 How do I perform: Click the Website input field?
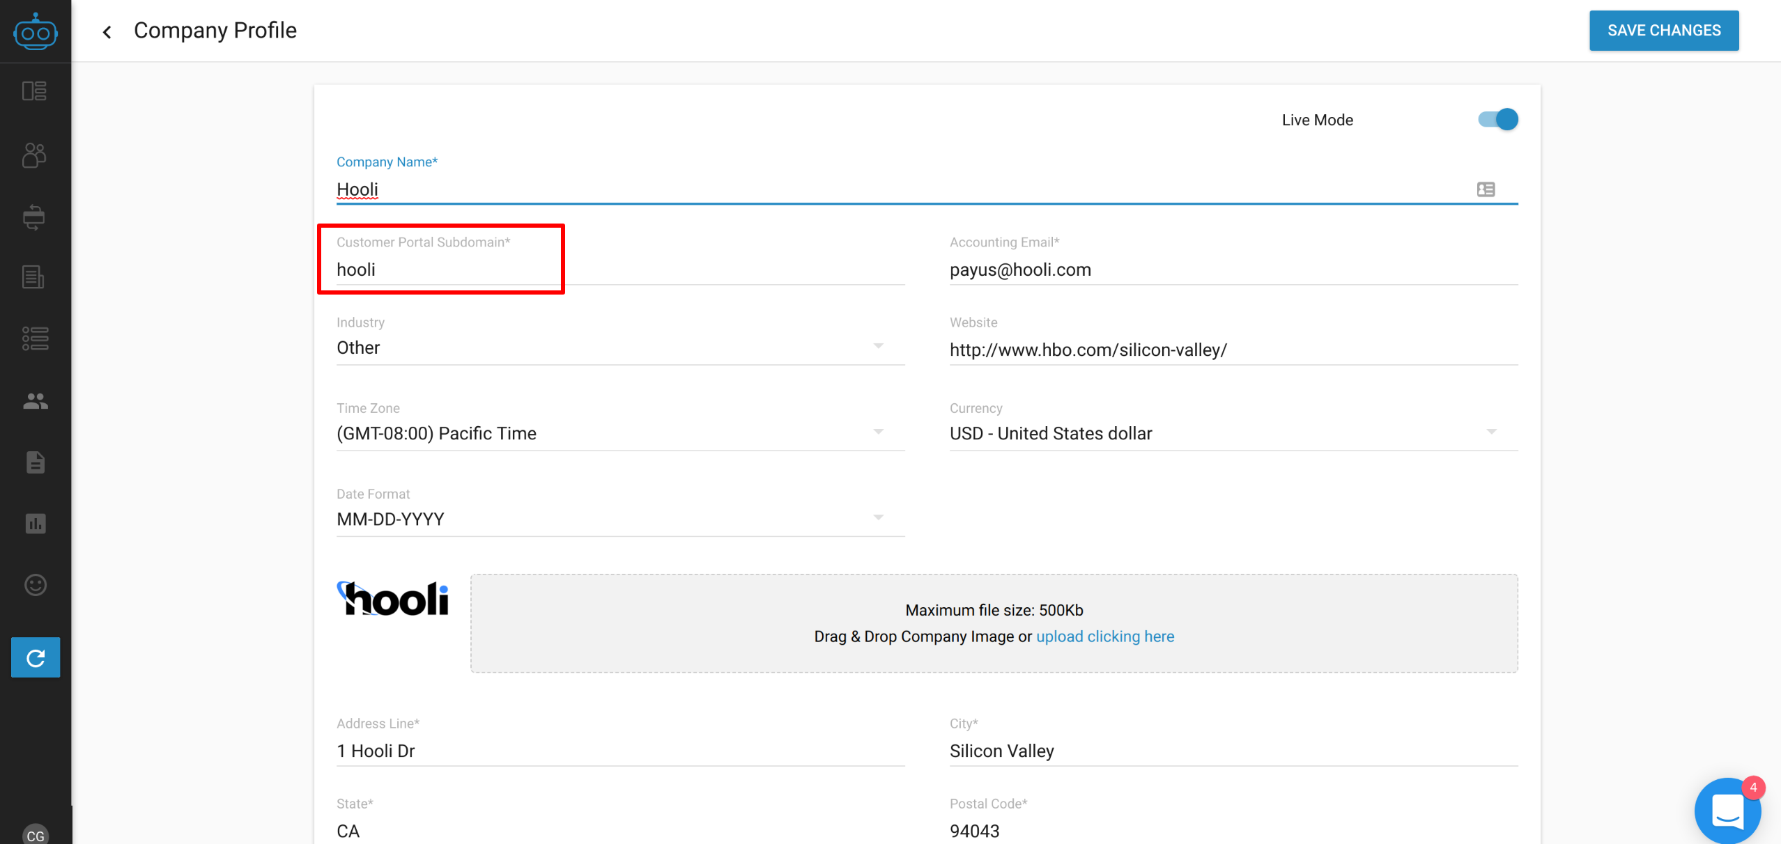click(1233, 350)
